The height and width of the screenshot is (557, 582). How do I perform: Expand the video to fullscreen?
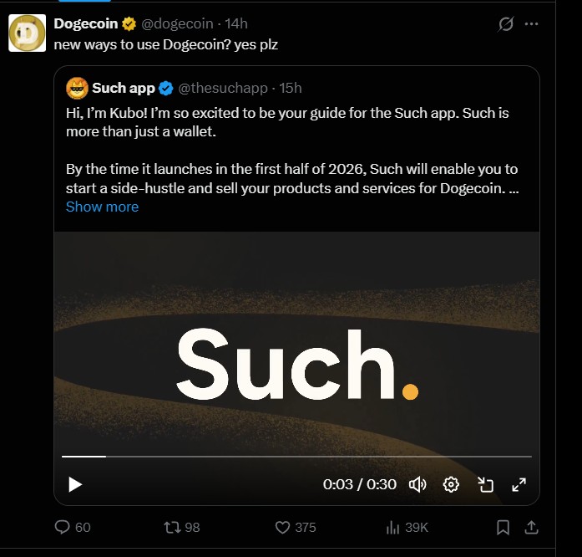point(519,484)
